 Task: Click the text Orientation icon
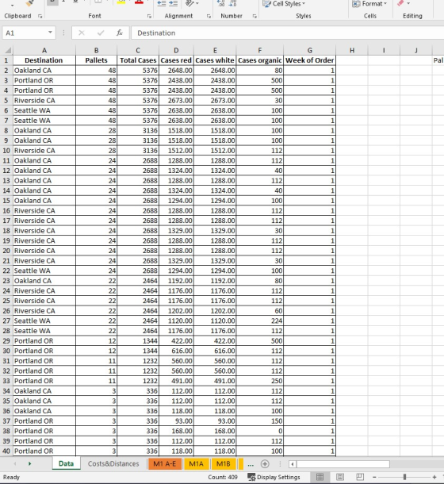coord(189,3)
